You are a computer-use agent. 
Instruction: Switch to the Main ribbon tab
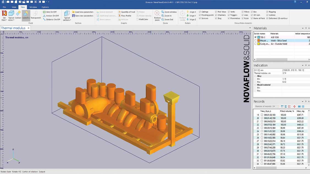pyautogui.click(x=14, y=7)
